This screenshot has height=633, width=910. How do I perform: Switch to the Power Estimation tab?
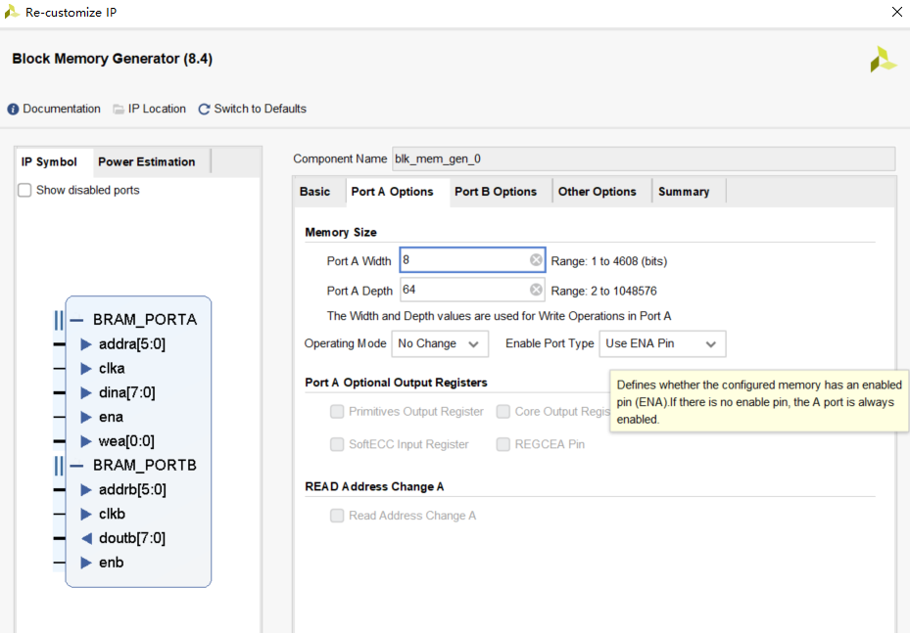click(x=147, y=162)
